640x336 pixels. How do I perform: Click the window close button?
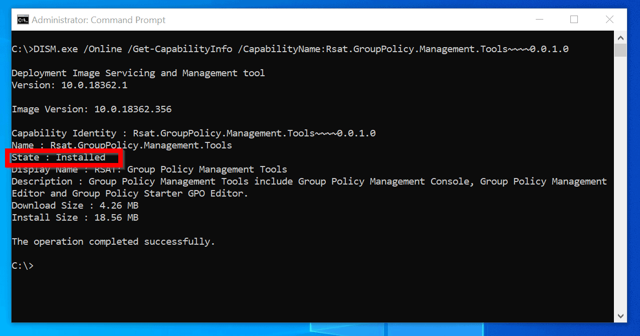coord(609,19)
